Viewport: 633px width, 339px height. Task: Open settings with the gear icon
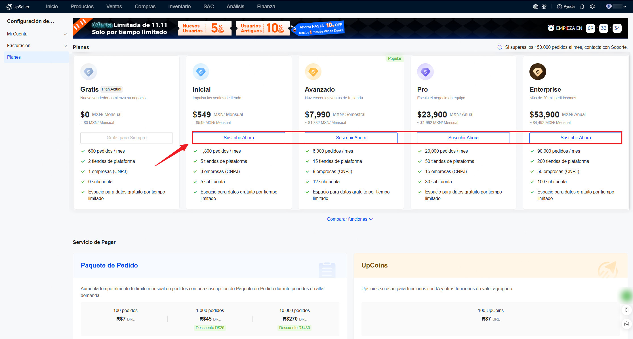click(592, 6)
